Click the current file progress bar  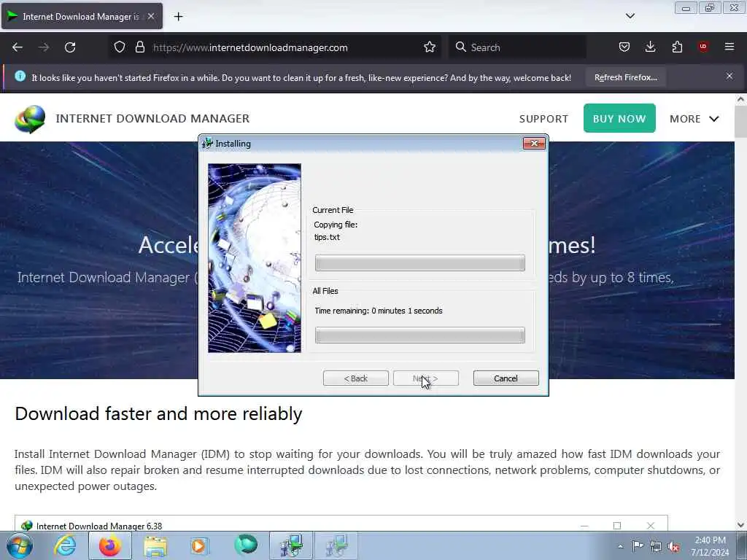click(419, 262)
